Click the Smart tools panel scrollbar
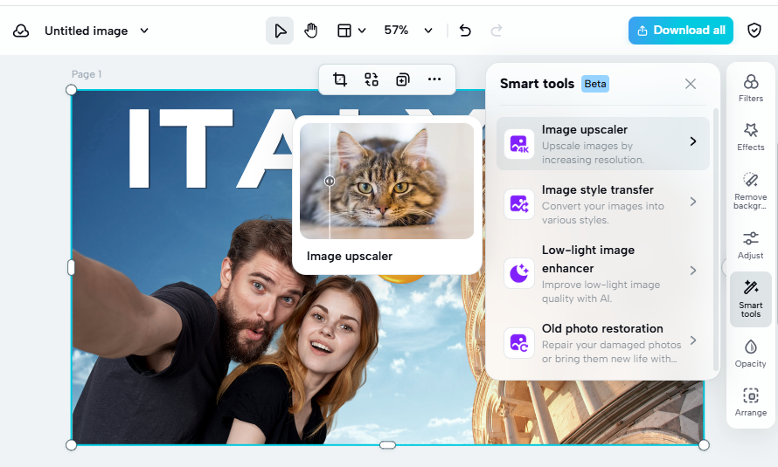The image size is (778, 467). click(715, 238)
